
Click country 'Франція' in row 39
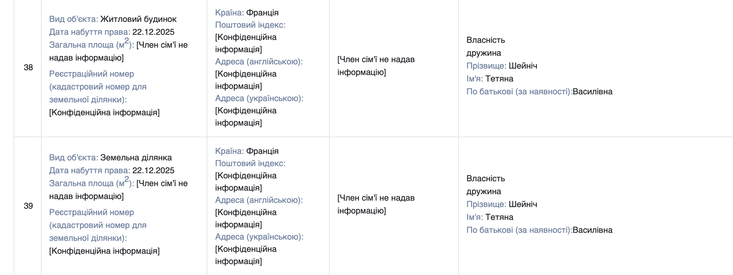(262, 151)
